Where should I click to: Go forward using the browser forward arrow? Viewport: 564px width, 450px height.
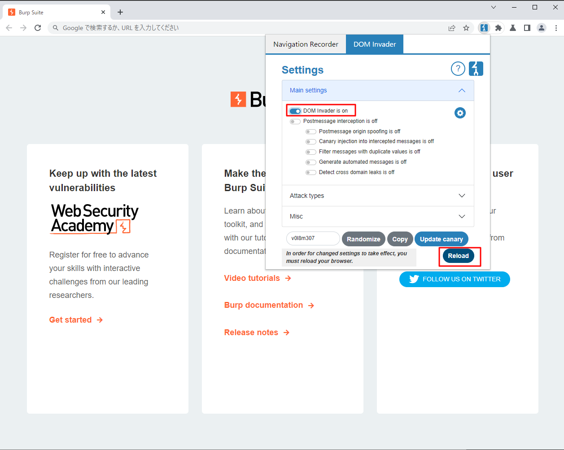tap(23, 28)
